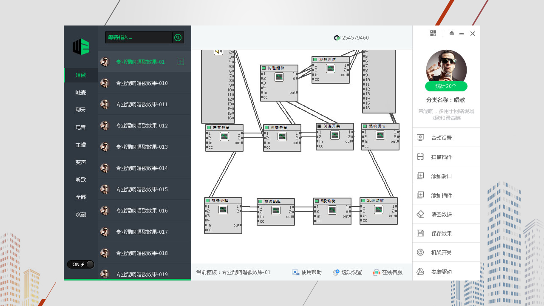Click the 保存效果 save effect icon
Screen dimensions: 544x306
(420, 233)
